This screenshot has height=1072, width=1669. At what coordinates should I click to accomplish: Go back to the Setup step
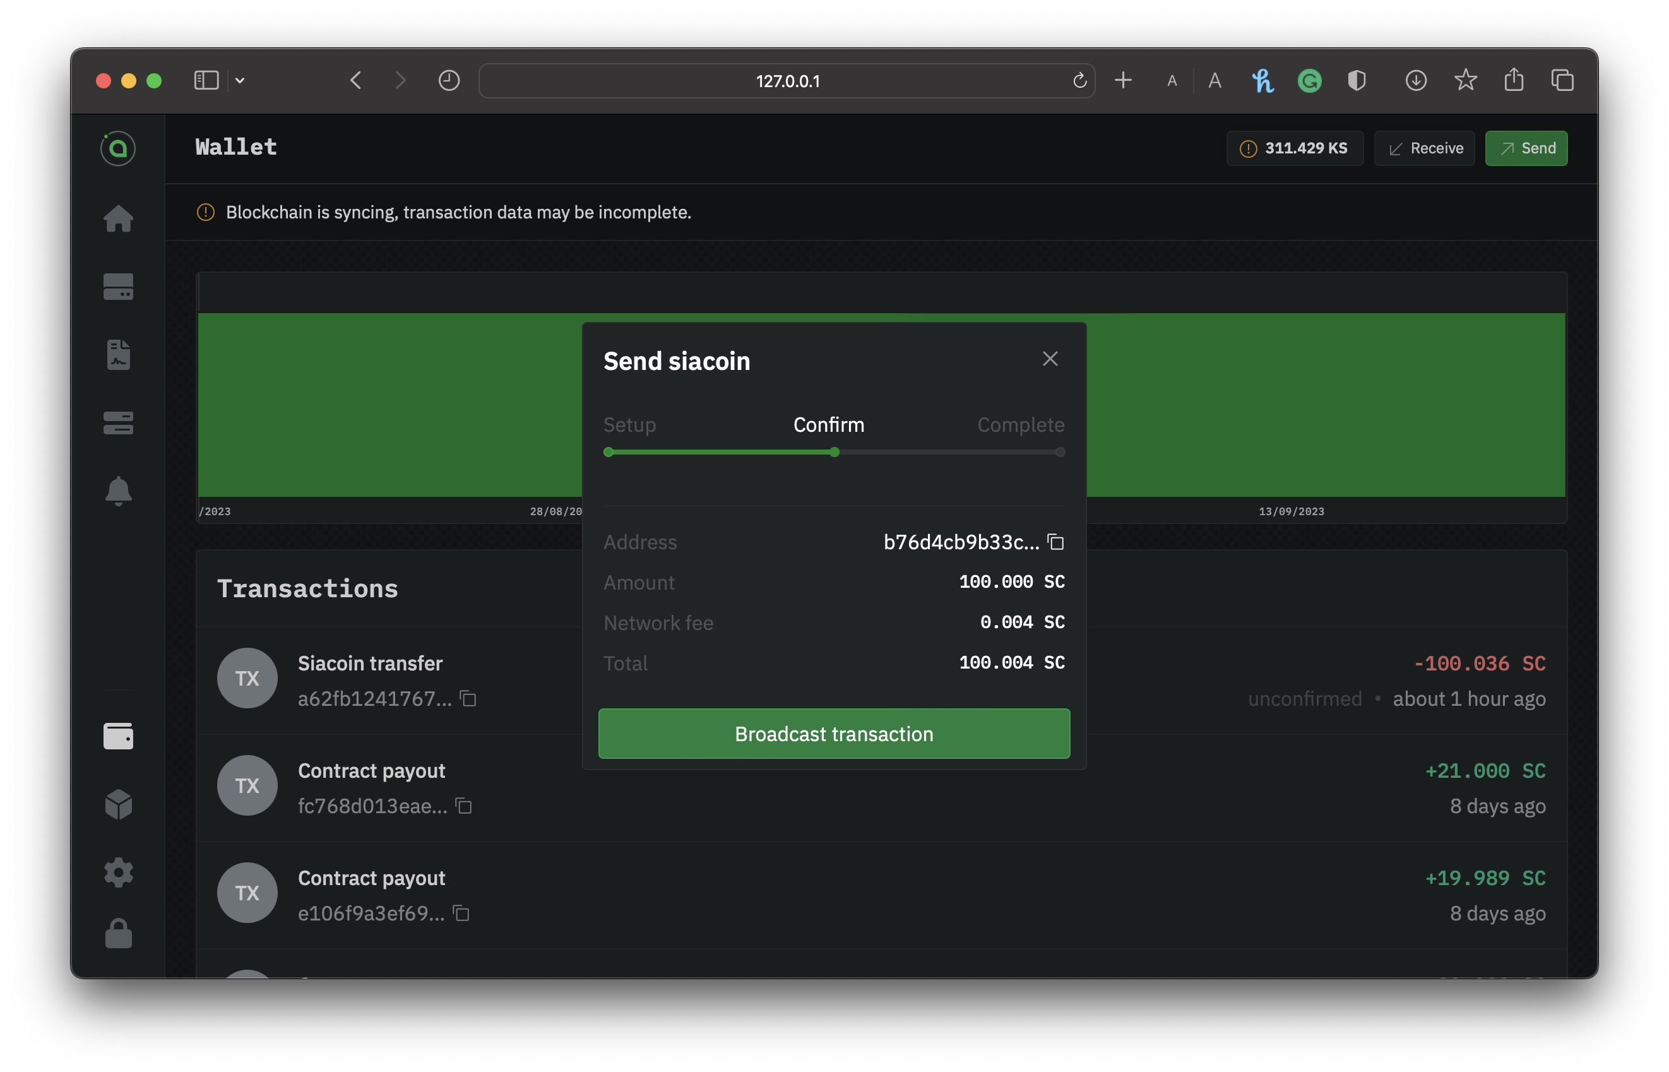coord(629,425)
